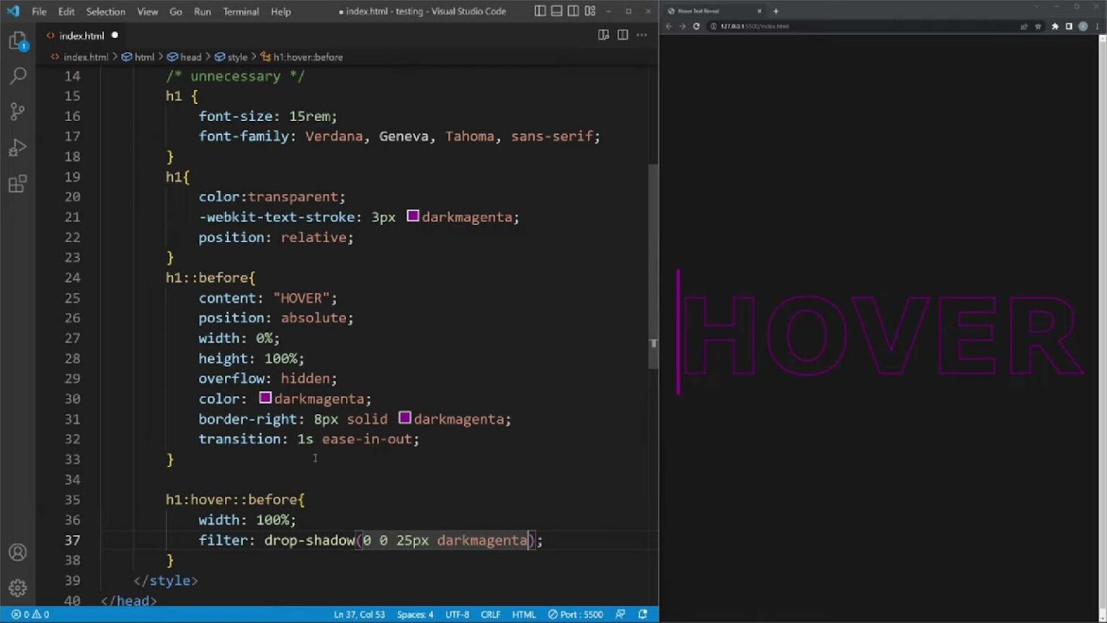Reload the page in the browser
The image size is (1107, 623).
(x=695, y=26)
